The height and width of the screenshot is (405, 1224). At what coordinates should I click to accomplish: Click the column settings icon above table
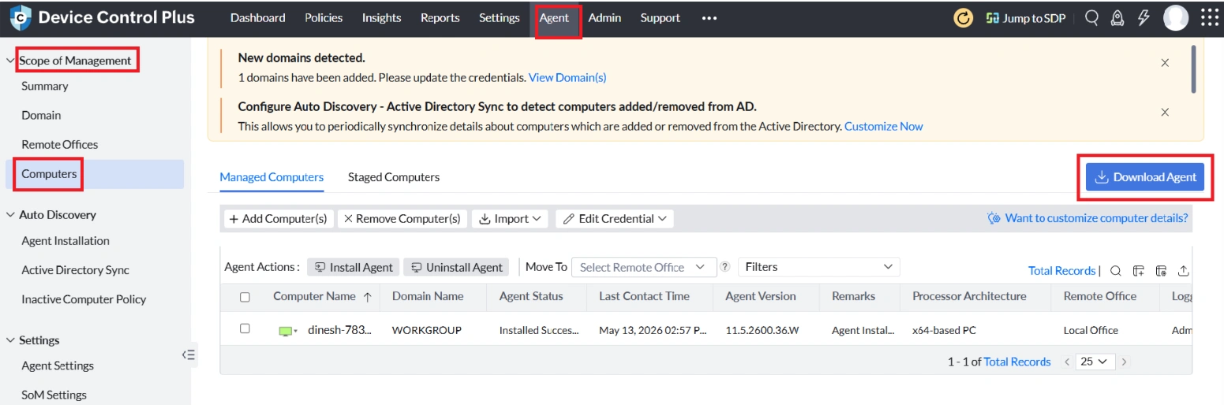1161,271
